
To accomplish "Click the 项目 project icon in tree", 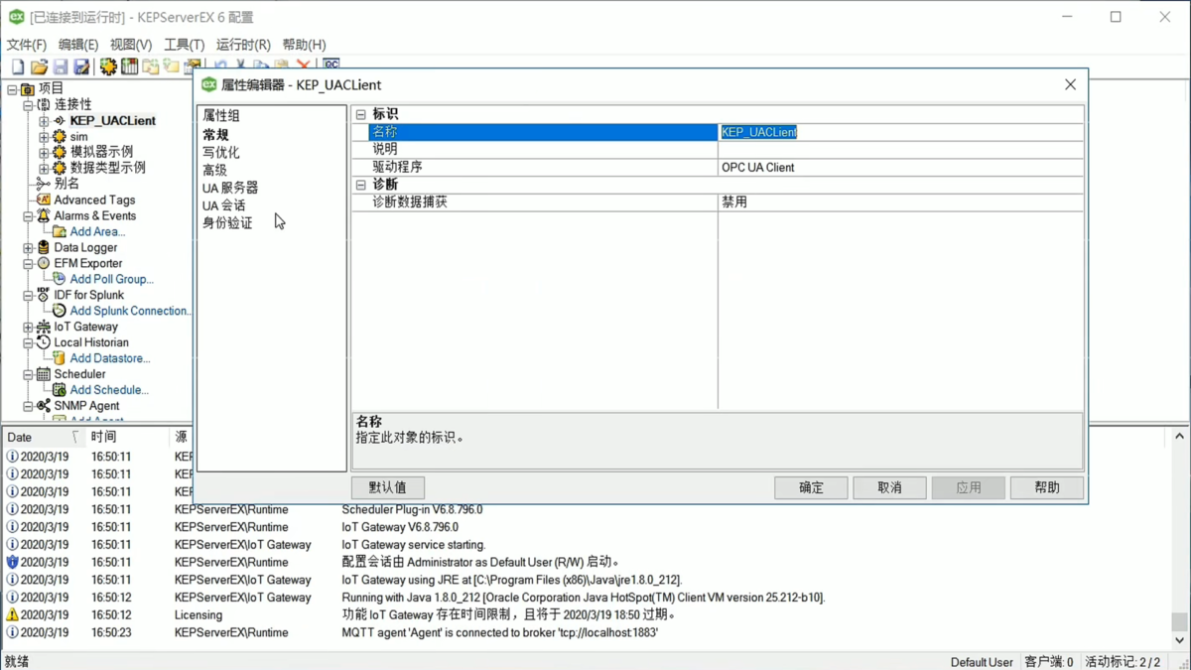I will click(28, 89).
